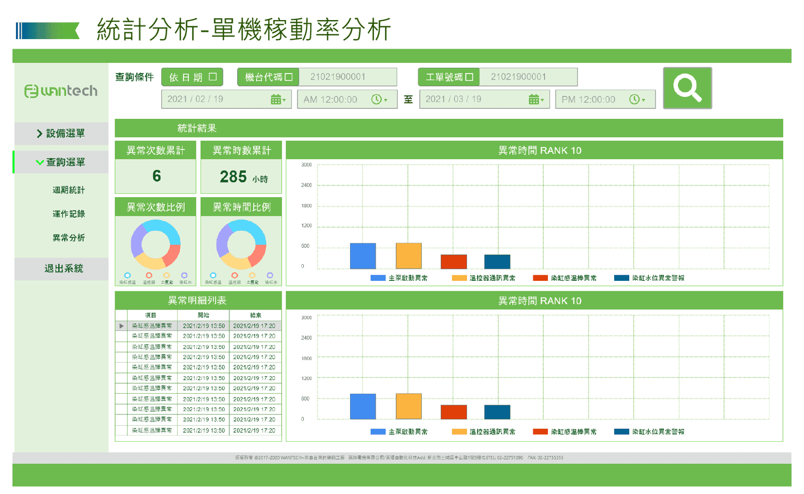Click the purple segment of the 異常時間比例 donut
The width and height of the screenshot is (804, 494).
(x=222, y=241)
